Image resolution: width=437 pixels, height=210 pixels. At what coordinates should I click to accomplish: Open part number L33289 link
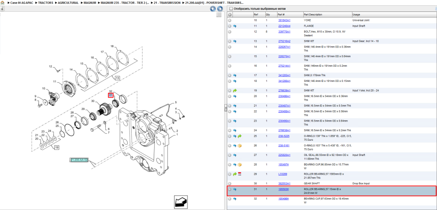click(283, 174)
